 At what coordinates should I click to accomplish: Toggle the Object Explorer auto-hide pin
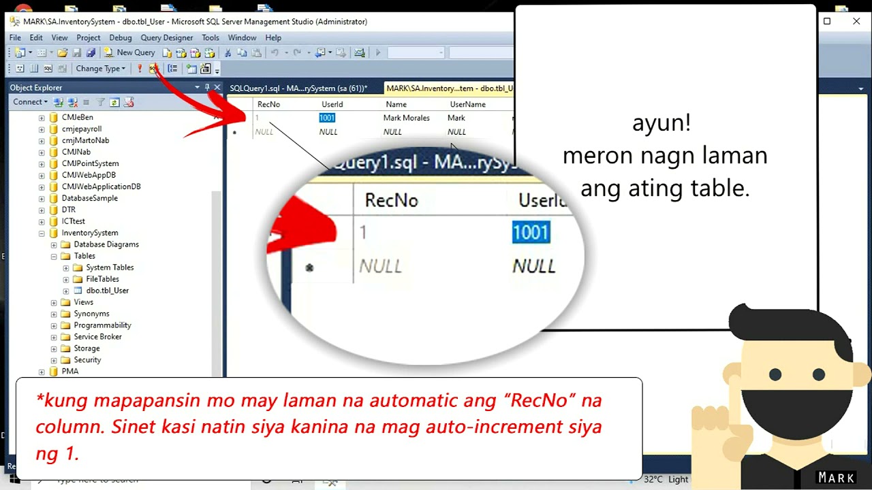coord(207,87)
